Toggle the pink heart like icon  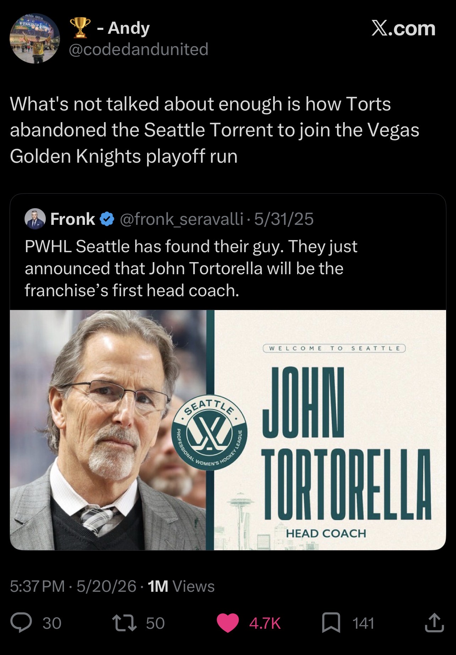[x=228, y=623]
